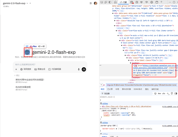Collapse the aria-label flex div node
Image resolution: width=178 pixels, height=137 pixels.
(x=129, y=60)
